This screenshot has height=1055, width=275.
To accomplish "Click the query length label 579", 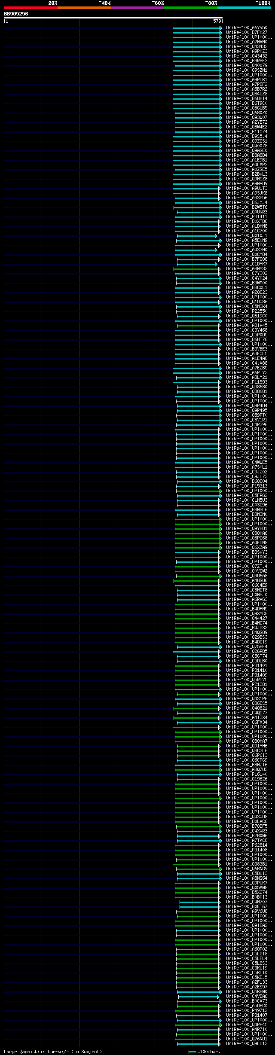I will click(217, 21).
